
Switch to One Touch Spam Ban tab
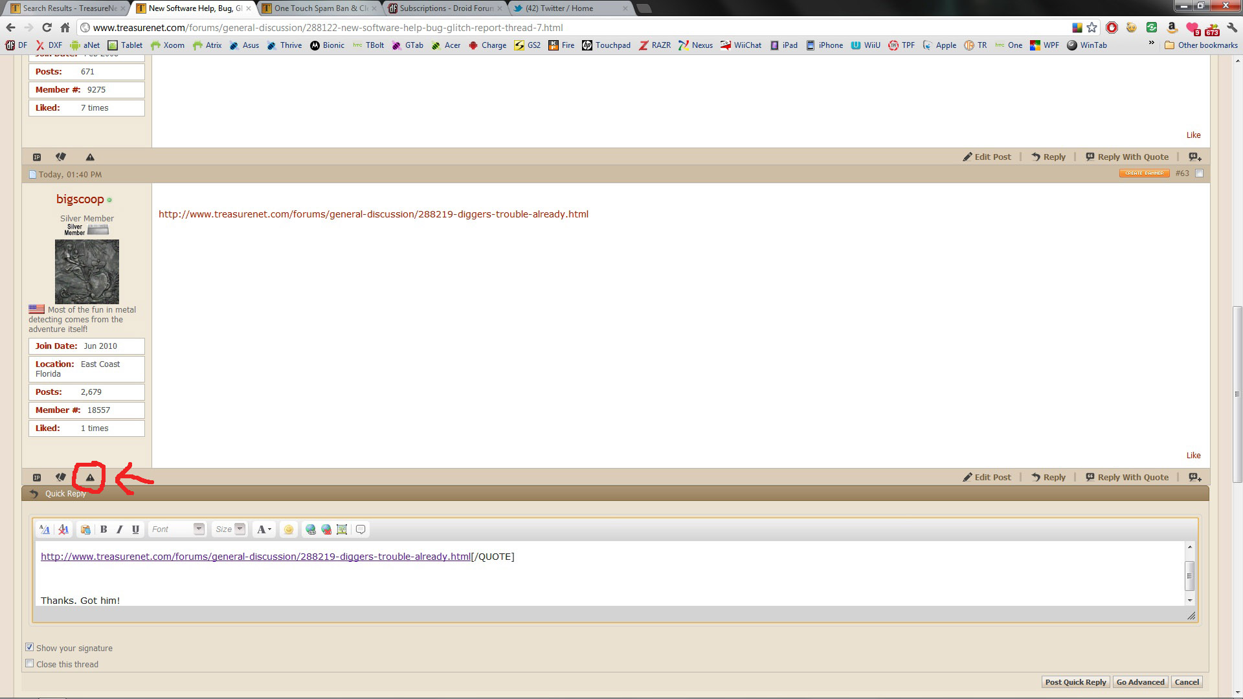coord(320,8)
